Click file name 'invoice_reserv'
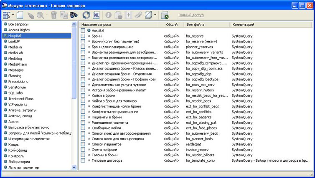The image size is (315, 178). click(x=197, y=150)
